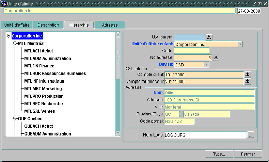Open the Devise currency dropdown

(x=206, y=64)
